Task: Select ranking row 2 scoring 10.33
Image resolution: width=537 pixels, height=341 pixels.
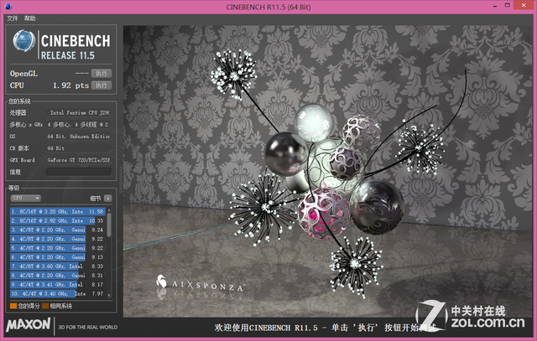Action: pos(57,221)
